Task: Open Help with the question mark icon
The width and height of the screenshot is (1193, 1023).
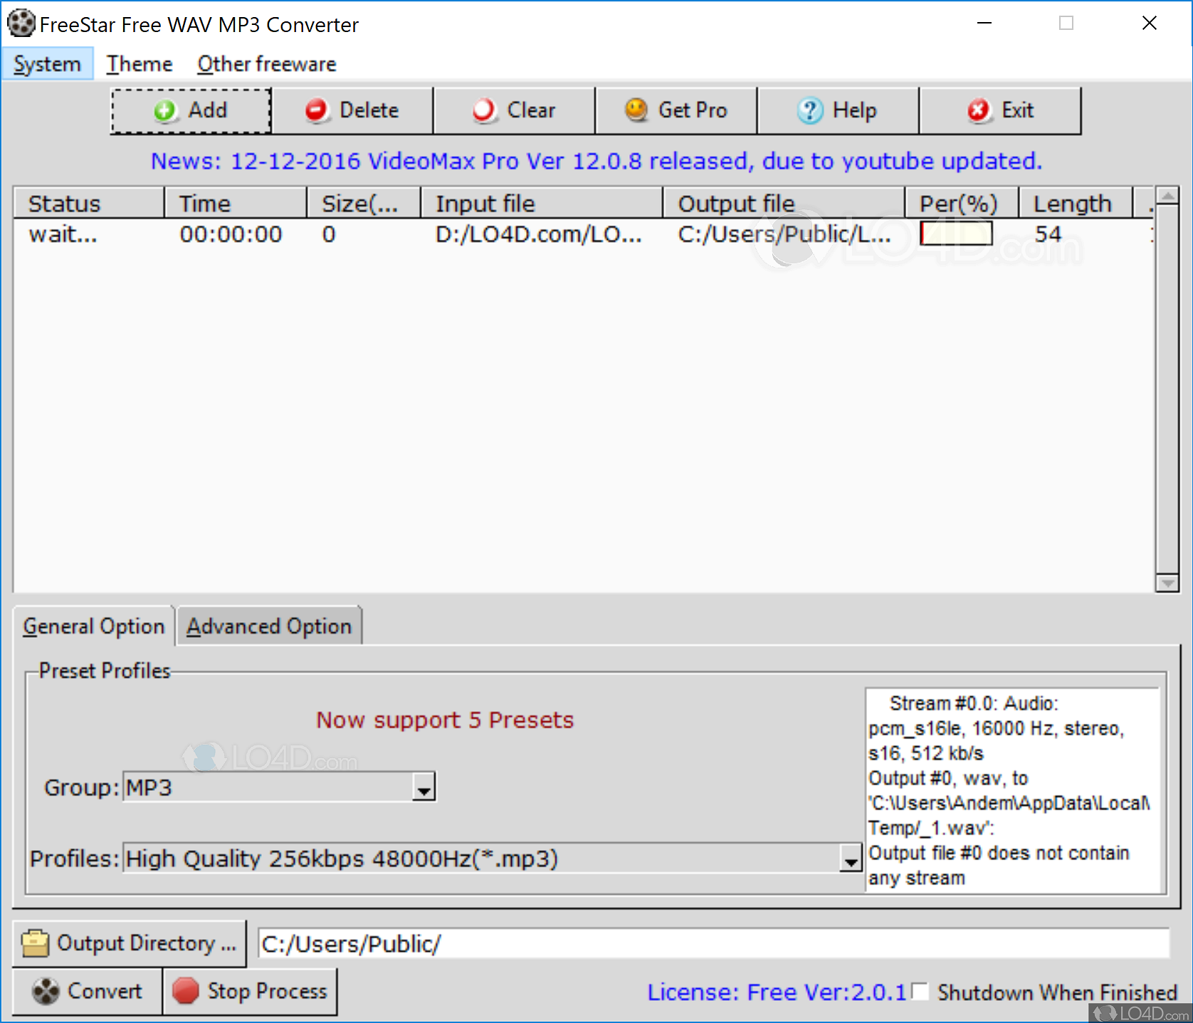Action: (837, 111)
